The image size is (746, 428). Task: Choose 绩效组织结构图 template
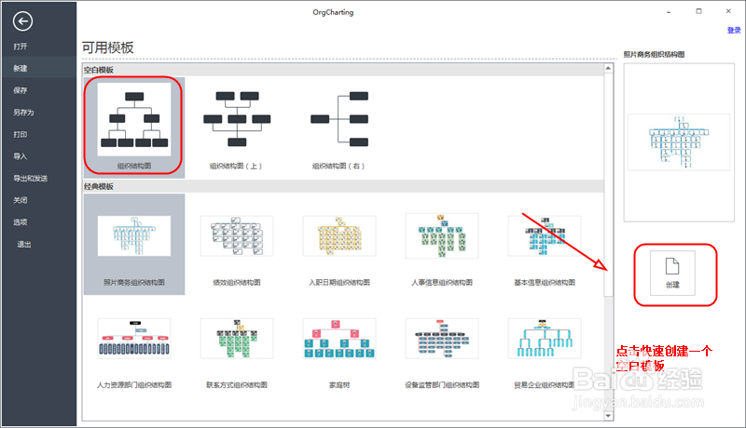237,244
